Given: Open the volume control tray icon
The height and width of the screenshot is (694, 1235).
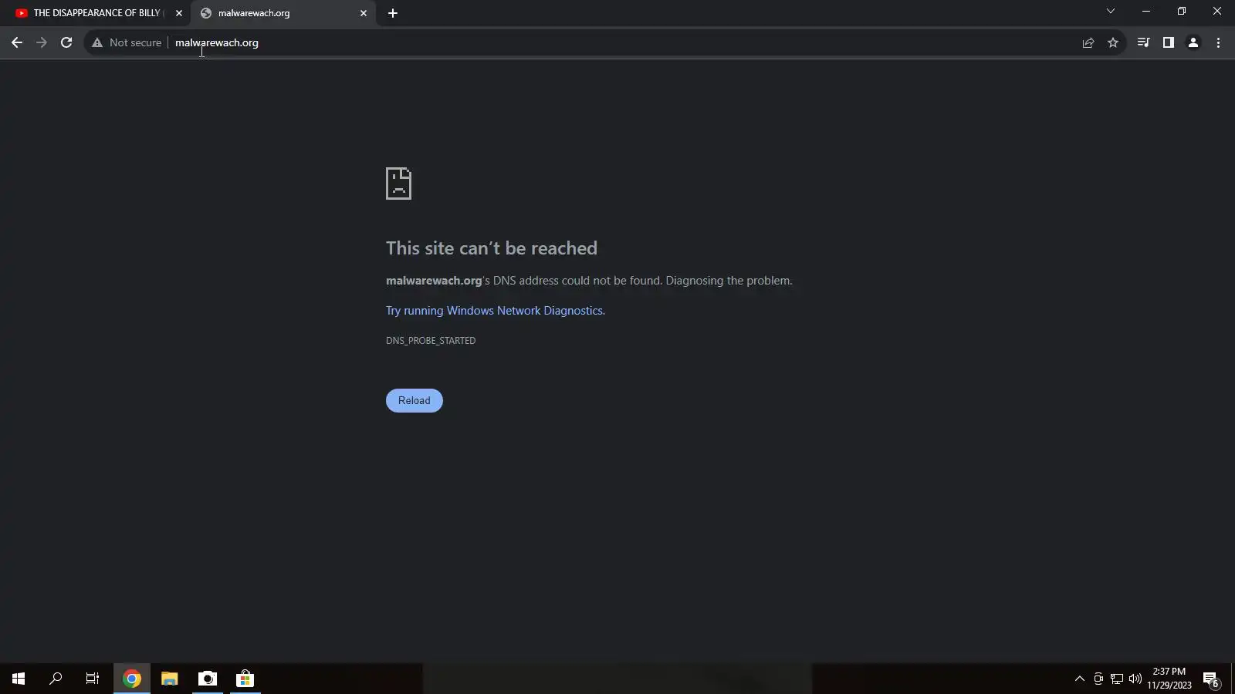Looking at the screenshot, I should 1135,679.
